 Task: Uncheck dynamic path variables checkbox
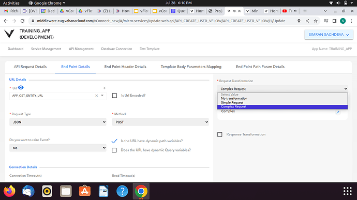114,141
